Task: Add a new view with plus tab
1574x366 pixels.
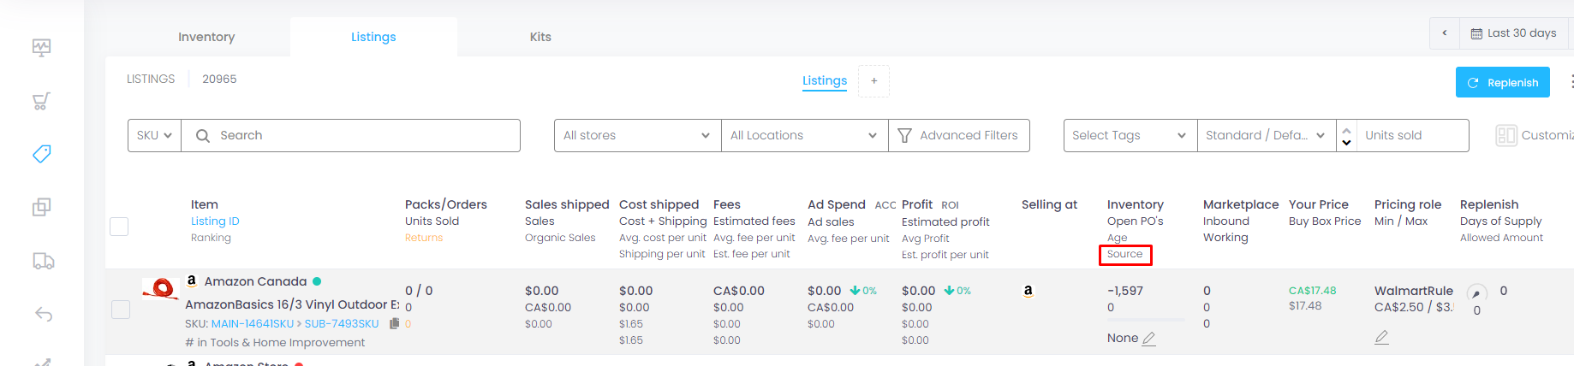Action: coord(873,80)
